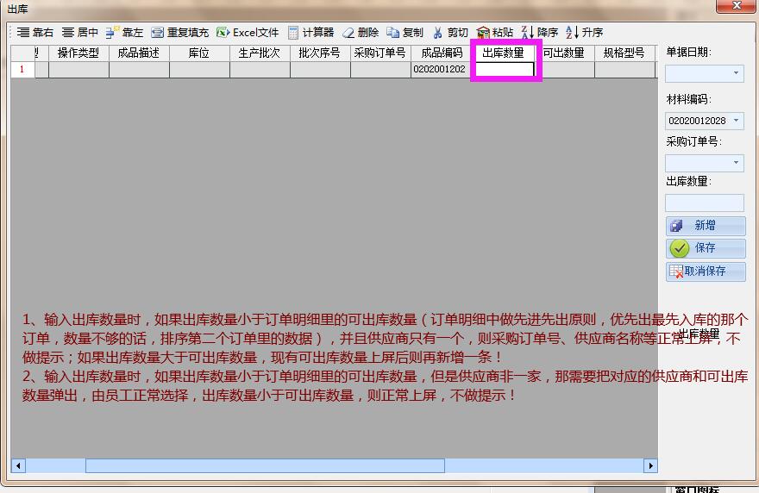
Task: Click the 复制 copy icon
Action: coord(393,33)
